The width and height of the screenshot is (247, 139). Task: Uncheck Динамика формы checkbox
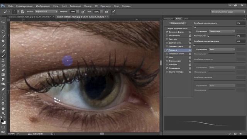[x=167, y=32]
